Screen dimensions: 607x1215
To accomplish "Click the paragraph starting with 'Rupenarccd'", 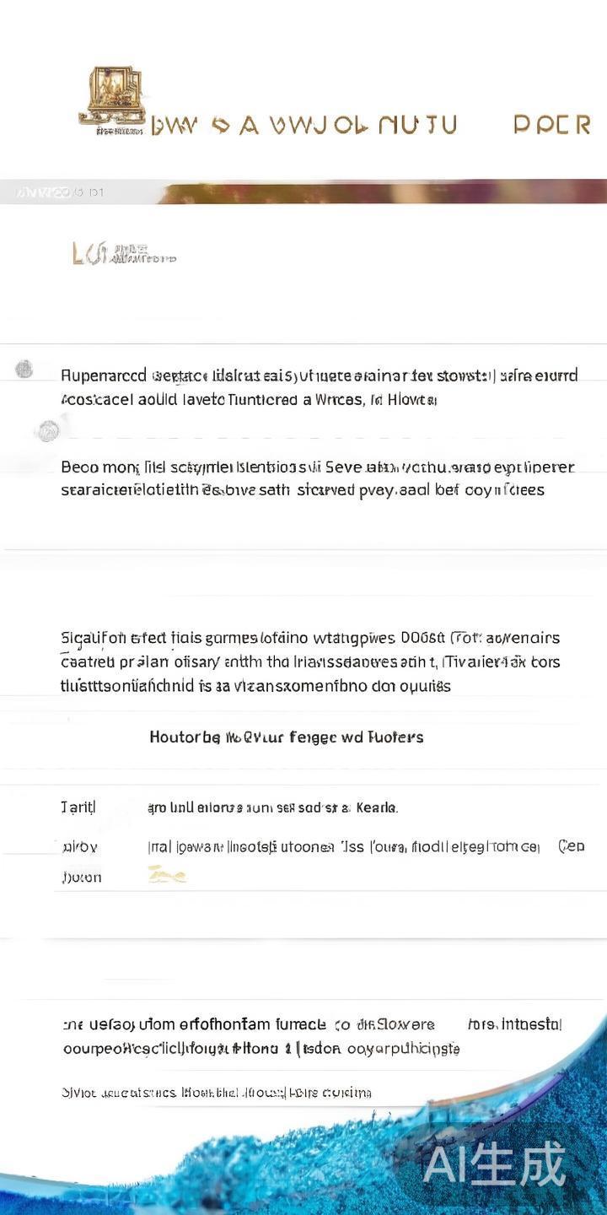I will [319, 387].
